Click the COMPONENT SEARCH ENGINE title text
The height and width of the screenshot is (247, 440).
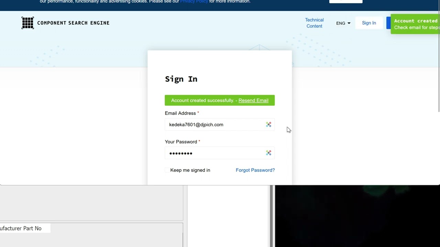pos(73,23)
